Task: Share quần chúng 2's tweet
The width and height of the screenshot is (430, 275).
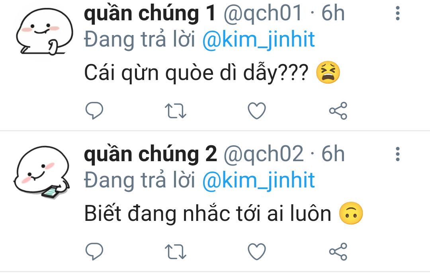Action: (x=338, y=251)
